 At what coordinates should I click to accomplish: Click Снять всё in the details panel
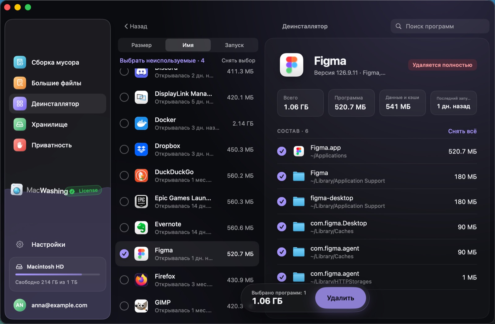pos(462,131)
